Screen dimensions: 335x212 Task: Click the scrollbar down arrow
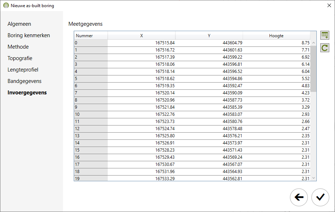pos(314,178)
